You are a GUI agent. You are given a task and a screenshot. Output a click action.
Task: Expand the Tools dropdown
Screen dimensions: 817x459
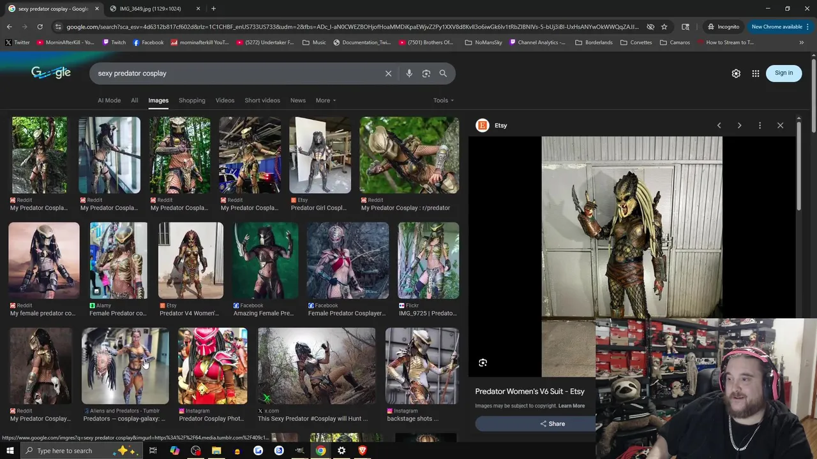(444, 100)
